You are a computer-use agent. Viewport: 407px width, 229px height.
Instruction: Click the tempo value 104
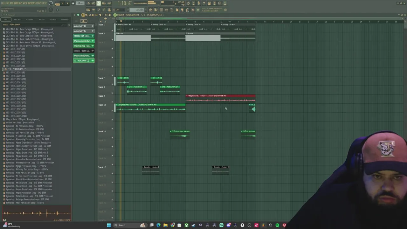pos(79,3)
